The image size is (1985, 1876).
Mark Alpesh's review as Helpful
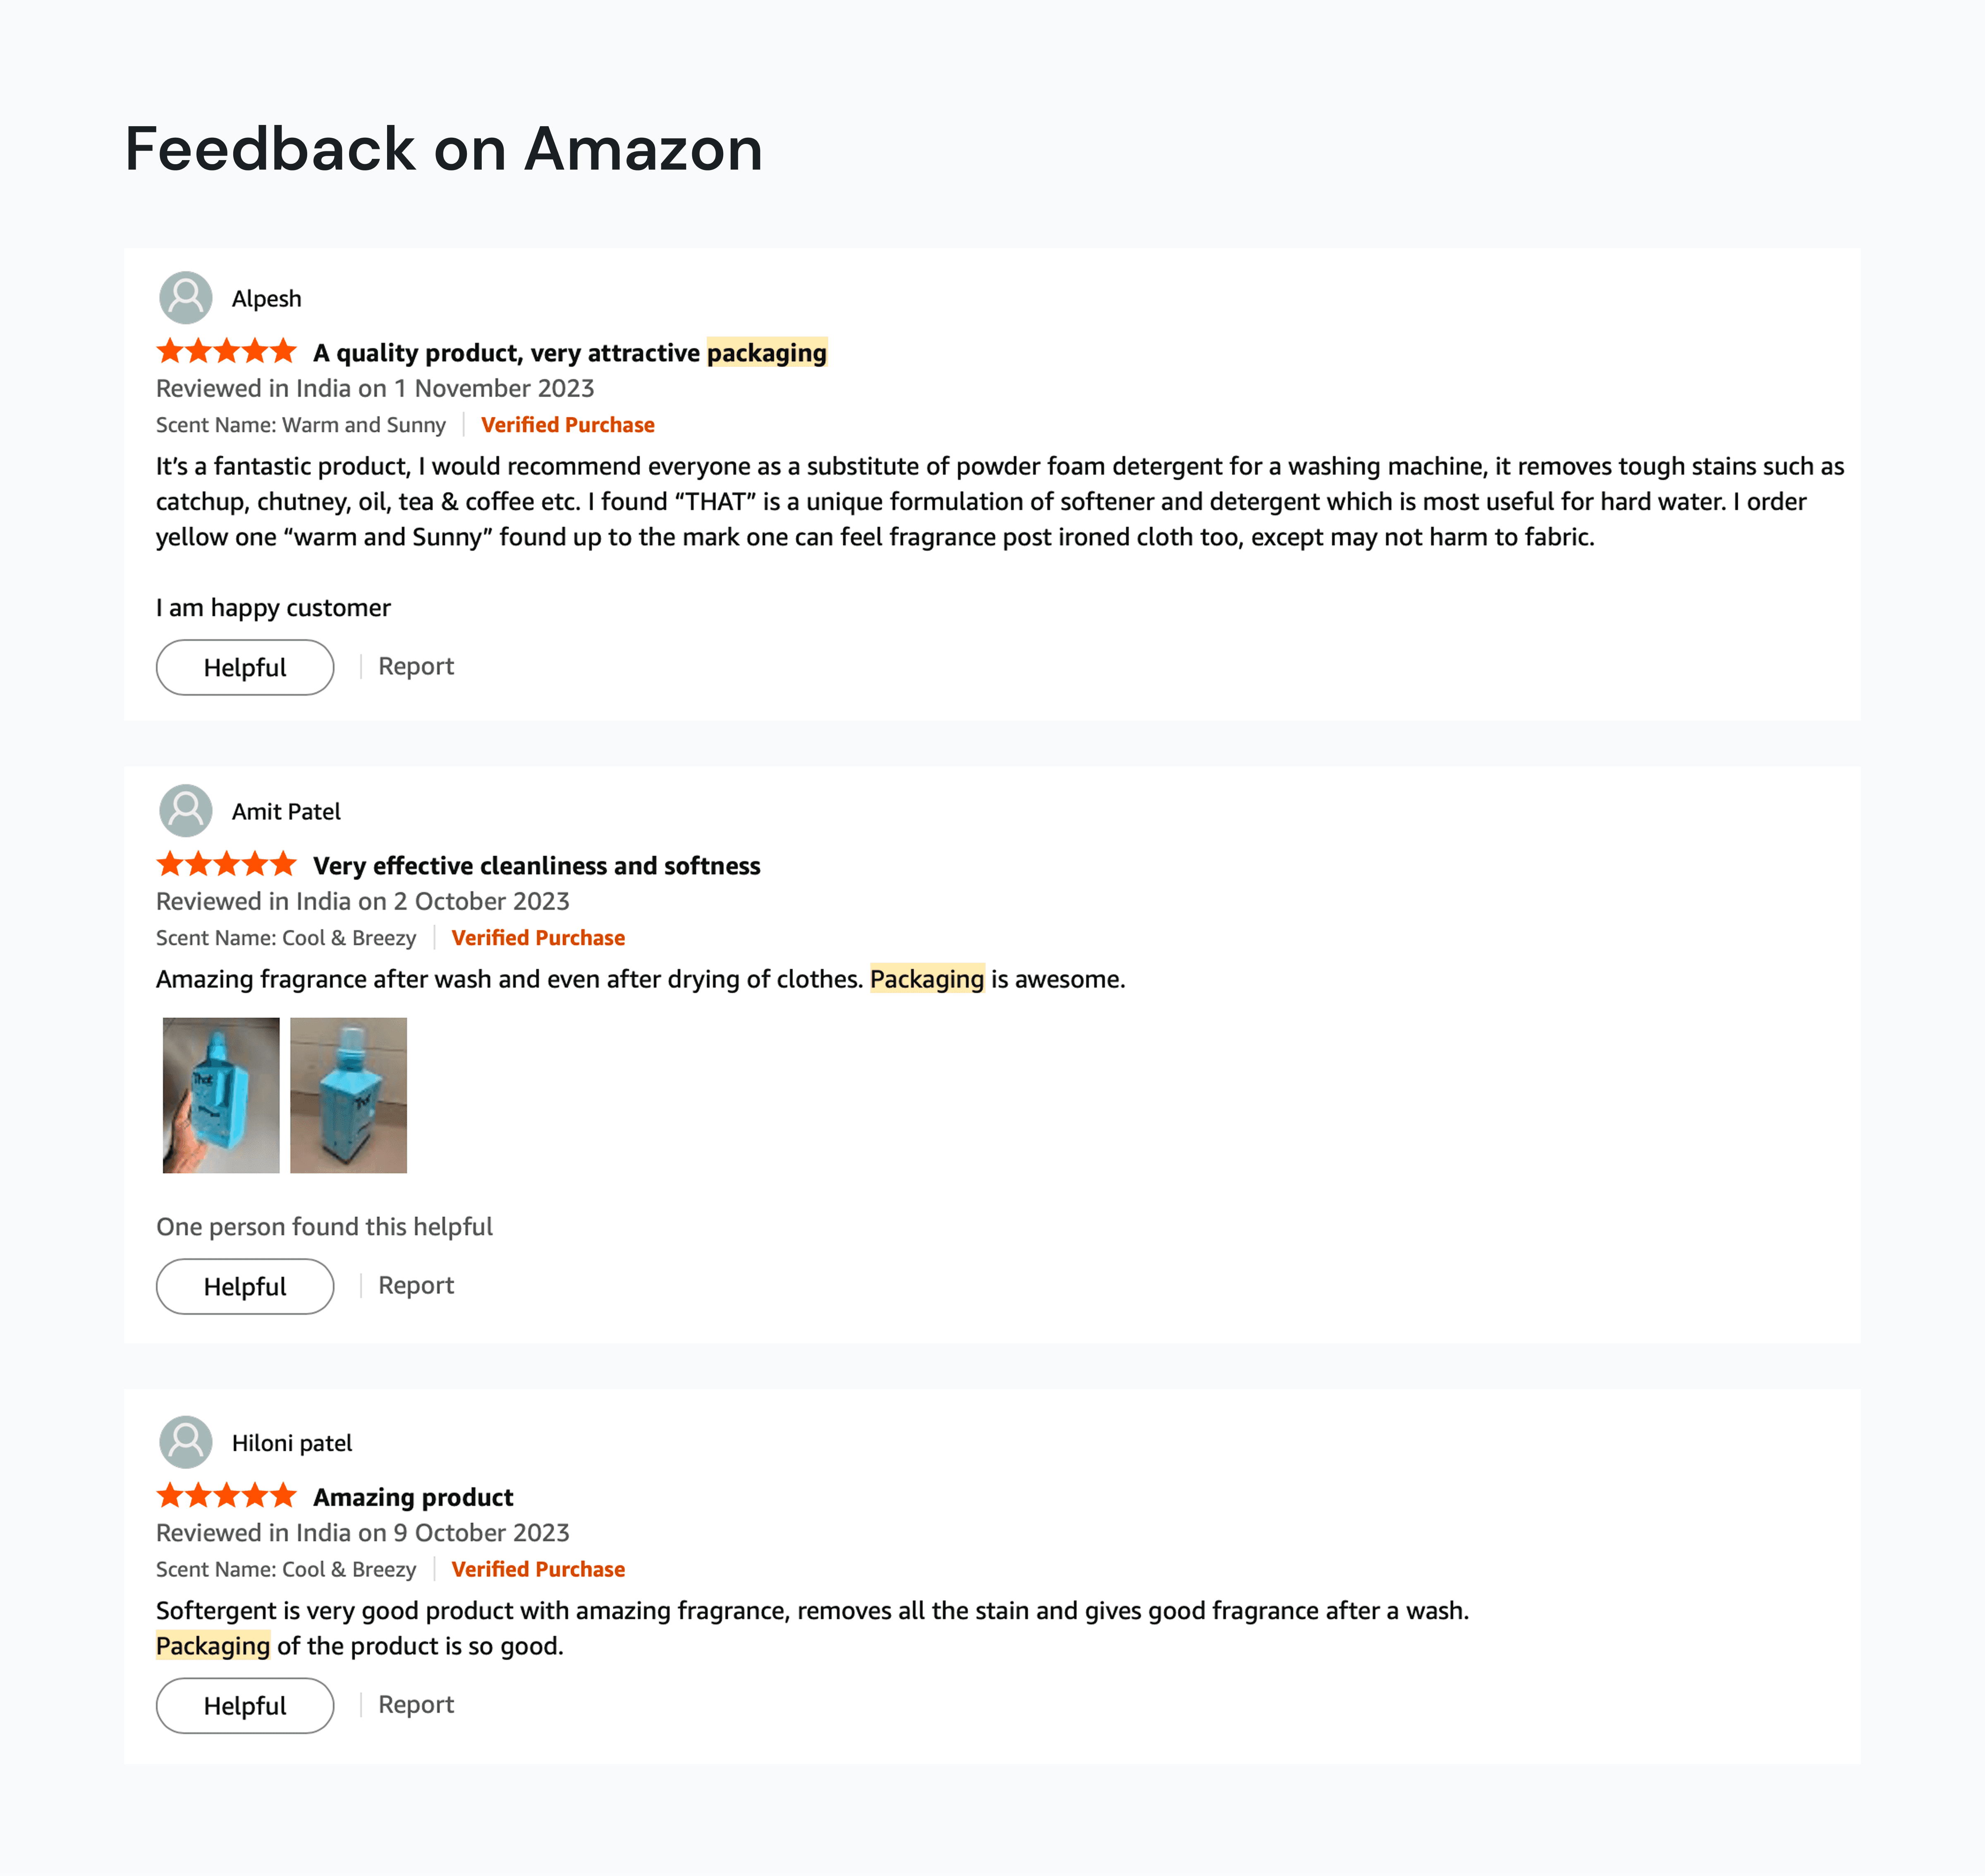[x=245, y=667]
